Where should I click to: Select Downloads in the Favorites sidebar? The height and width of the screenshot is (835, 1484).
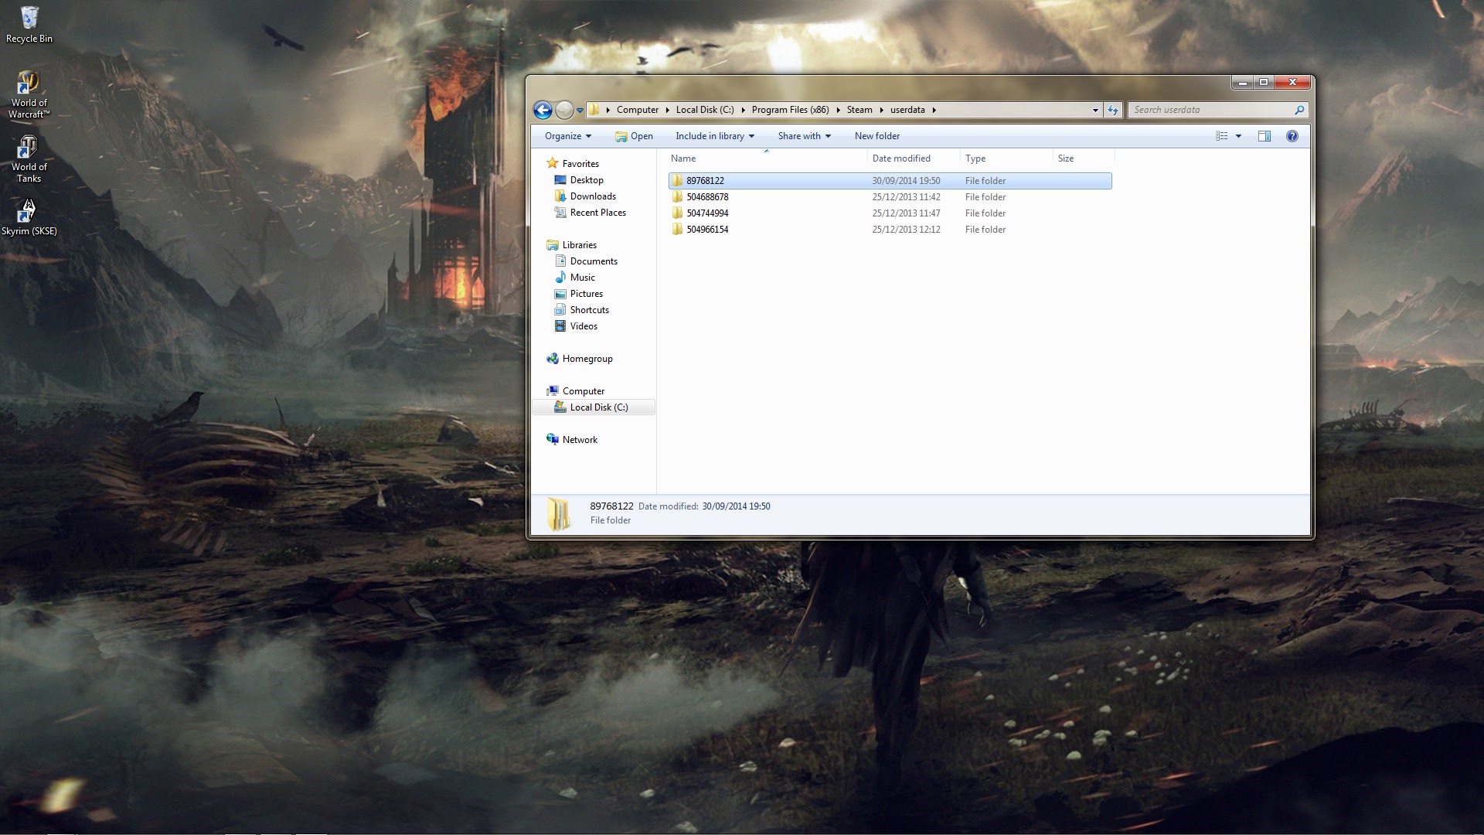tap(593, 196)
